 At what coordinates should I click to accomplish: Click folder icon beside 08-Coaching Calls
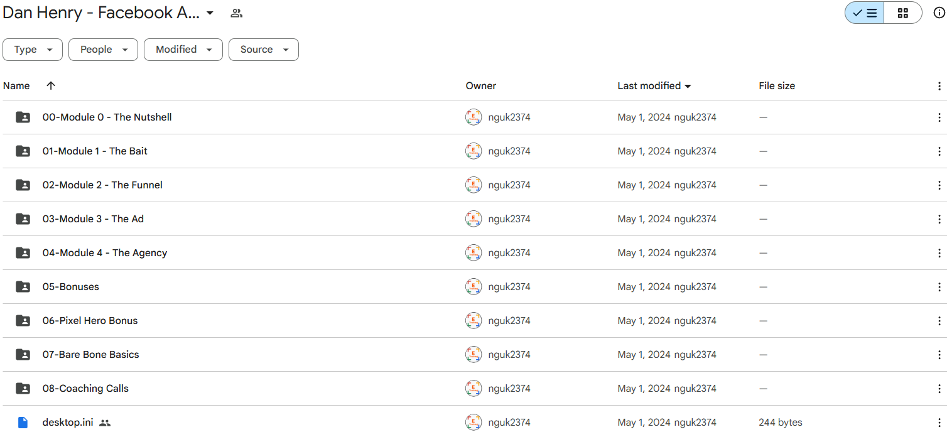point(23,389)
